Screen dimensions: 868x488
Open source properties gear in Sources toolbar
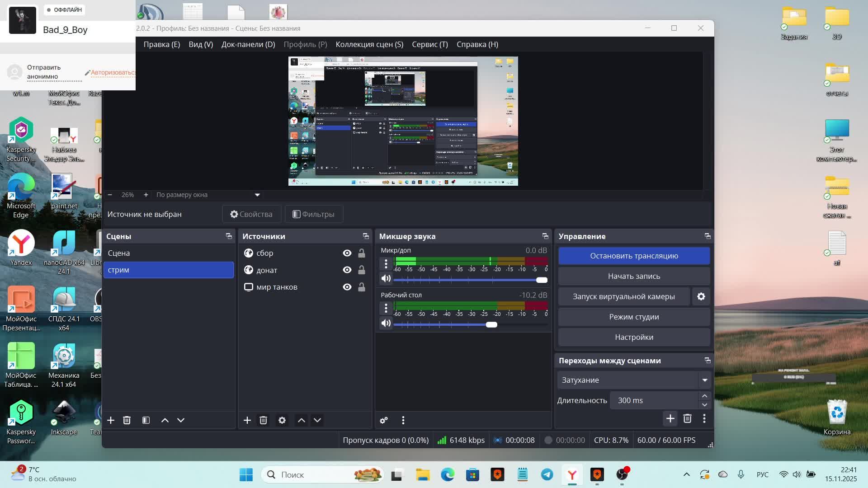[282, 420]
